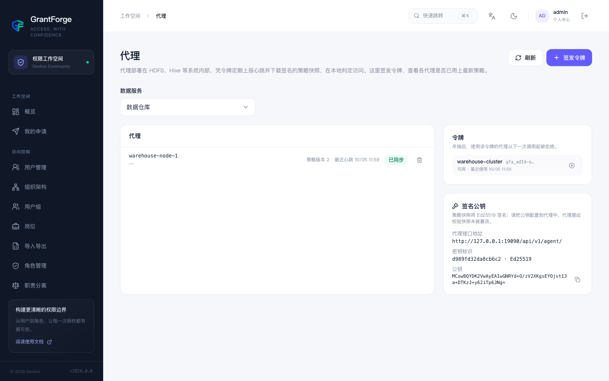609x381 pixels.
Task: Click the 工作空间 breadcrumb
Action: (130, 16)
